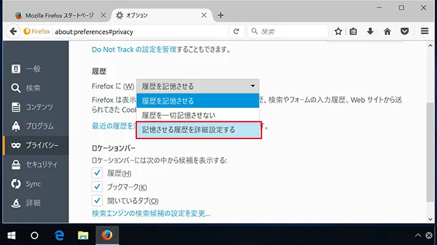Open the 一般 (General) sidebar section
Viewport: 437px width, 245px height.
point(36,69)
